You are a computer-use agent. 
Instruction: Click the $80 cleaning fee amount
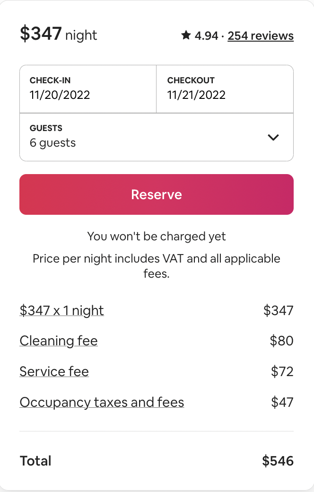pos(281,341)
